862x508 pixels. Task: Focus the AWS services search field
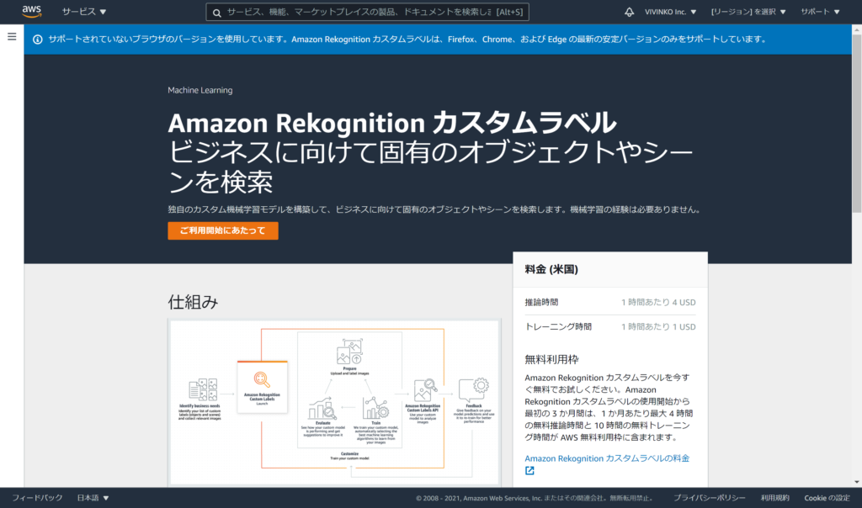pos(367,12)
